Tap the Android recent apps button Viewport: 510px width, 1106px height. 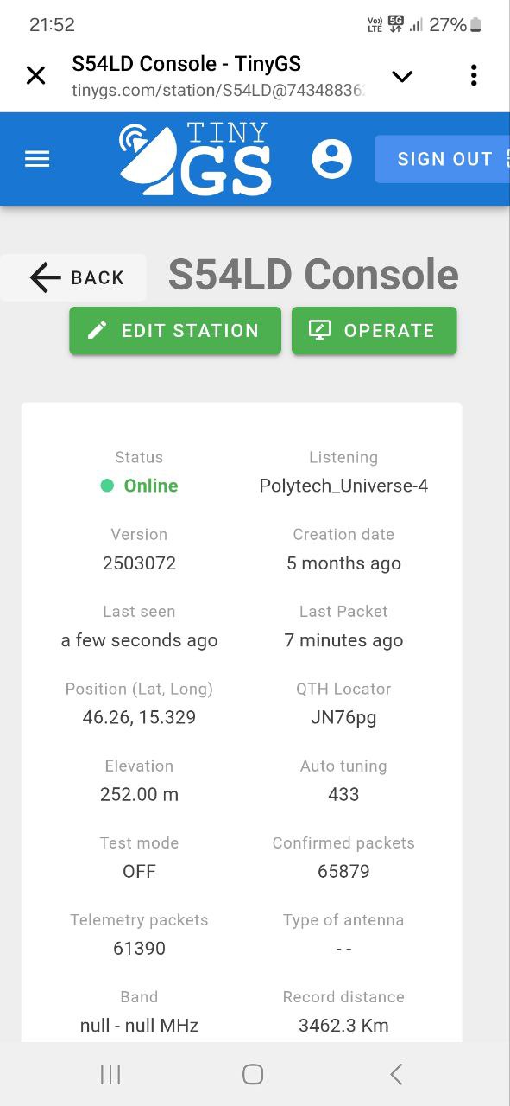click(x=110, y=1074)
